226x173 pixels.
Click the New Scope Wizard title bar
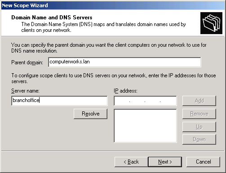click(113, 5)
